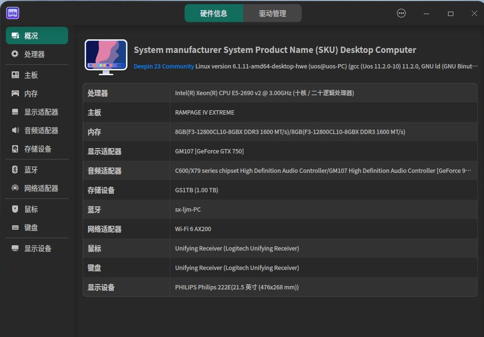This screenshot has width=484, height=337.
Task: Select the 键盘 keyboard sidebar icon
Action: coord(15,227)
